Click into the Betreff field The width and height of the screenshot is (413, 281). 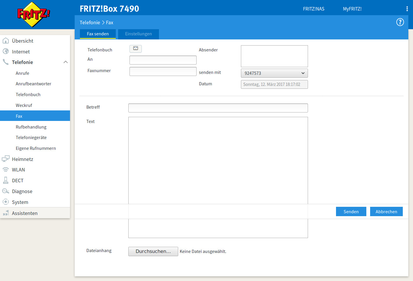coord(218,108)
